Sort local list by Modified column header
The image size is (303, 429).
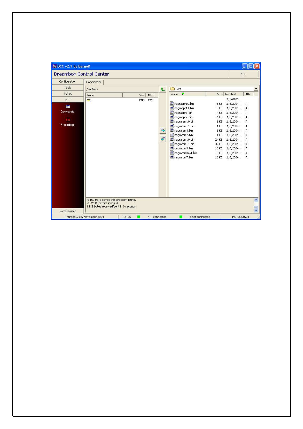click(x=234, y=94)
